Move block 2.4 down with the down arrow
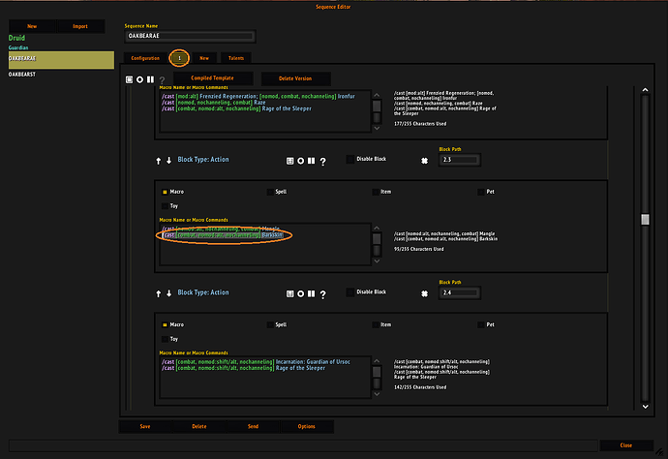 (169, 293)
